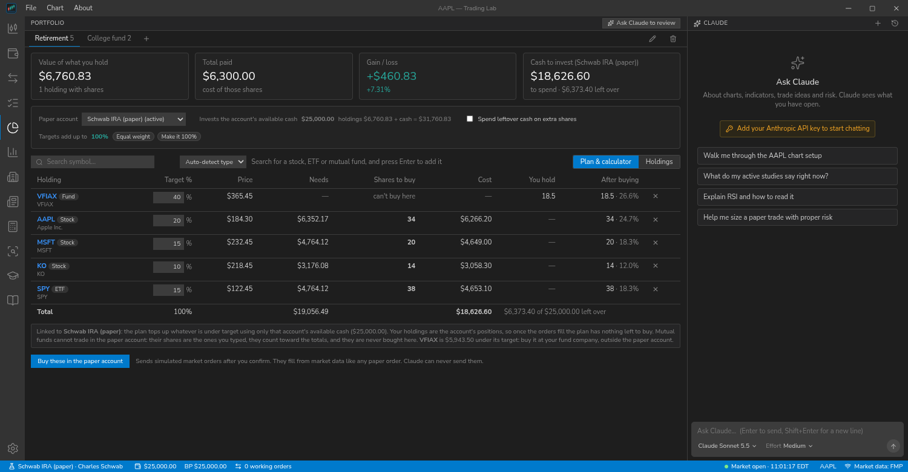Screen dimensions: 908x472
Task: Open the Claude Sonnet 5.5 model selector
Action: click(728, 446)
